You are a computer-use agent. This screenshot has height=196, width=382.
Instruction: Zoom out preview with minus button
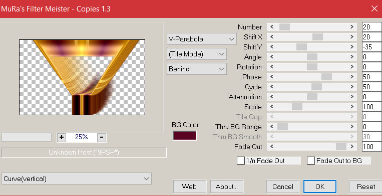point(102,137)
